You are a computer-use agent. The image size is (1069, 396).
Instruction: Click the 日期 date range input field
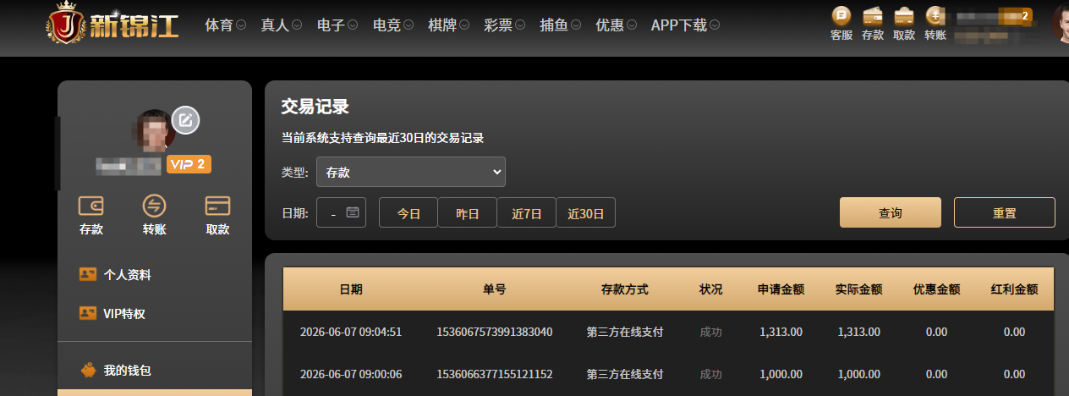tap(341, 212)
